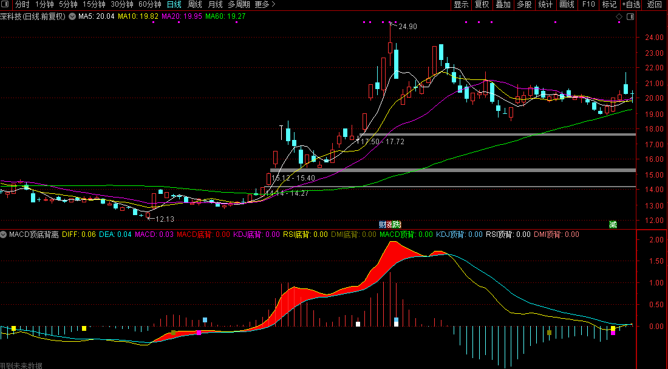Click the MACD顶底背离 indicator name
Screen dimensions: 668x369
pos(34,234)
